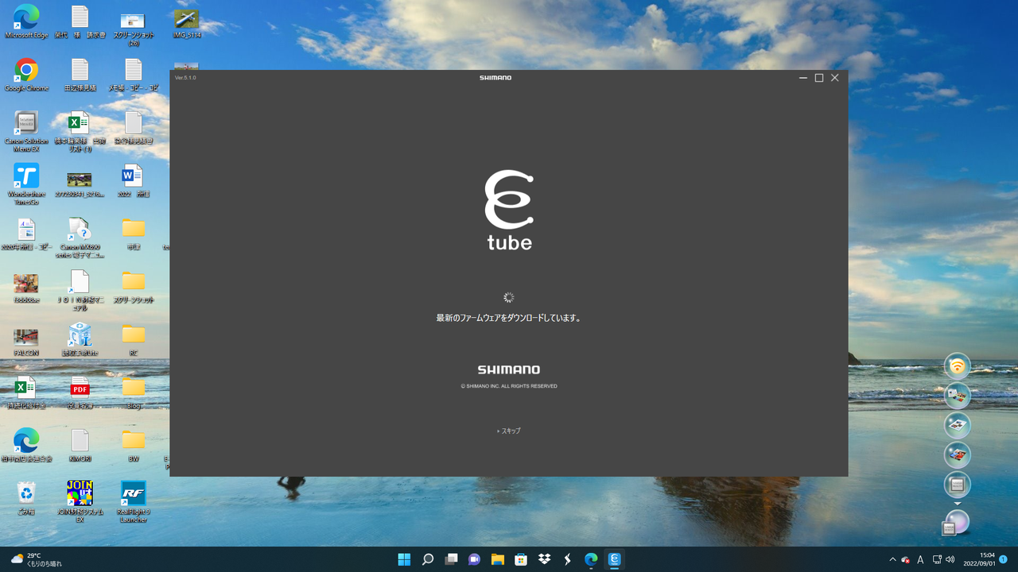Open the volume control in system tray

coord(950,559)
